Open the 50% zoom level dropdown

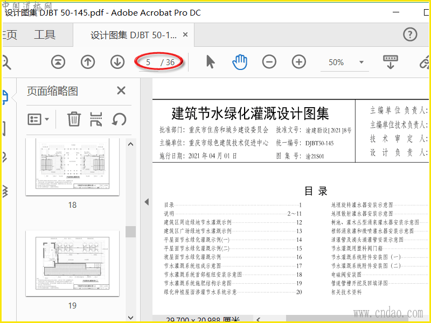coord(362,62)
